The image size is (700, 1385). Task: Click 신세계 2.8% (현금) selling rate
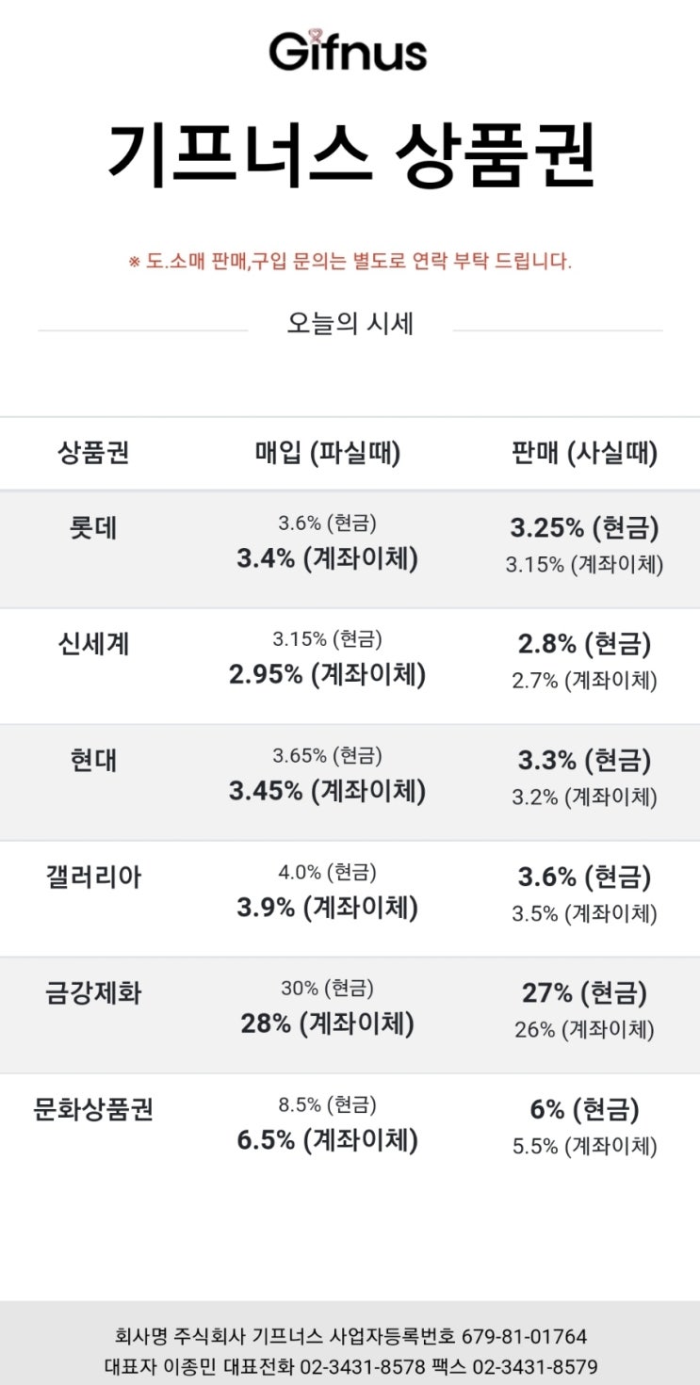point(584,645)
